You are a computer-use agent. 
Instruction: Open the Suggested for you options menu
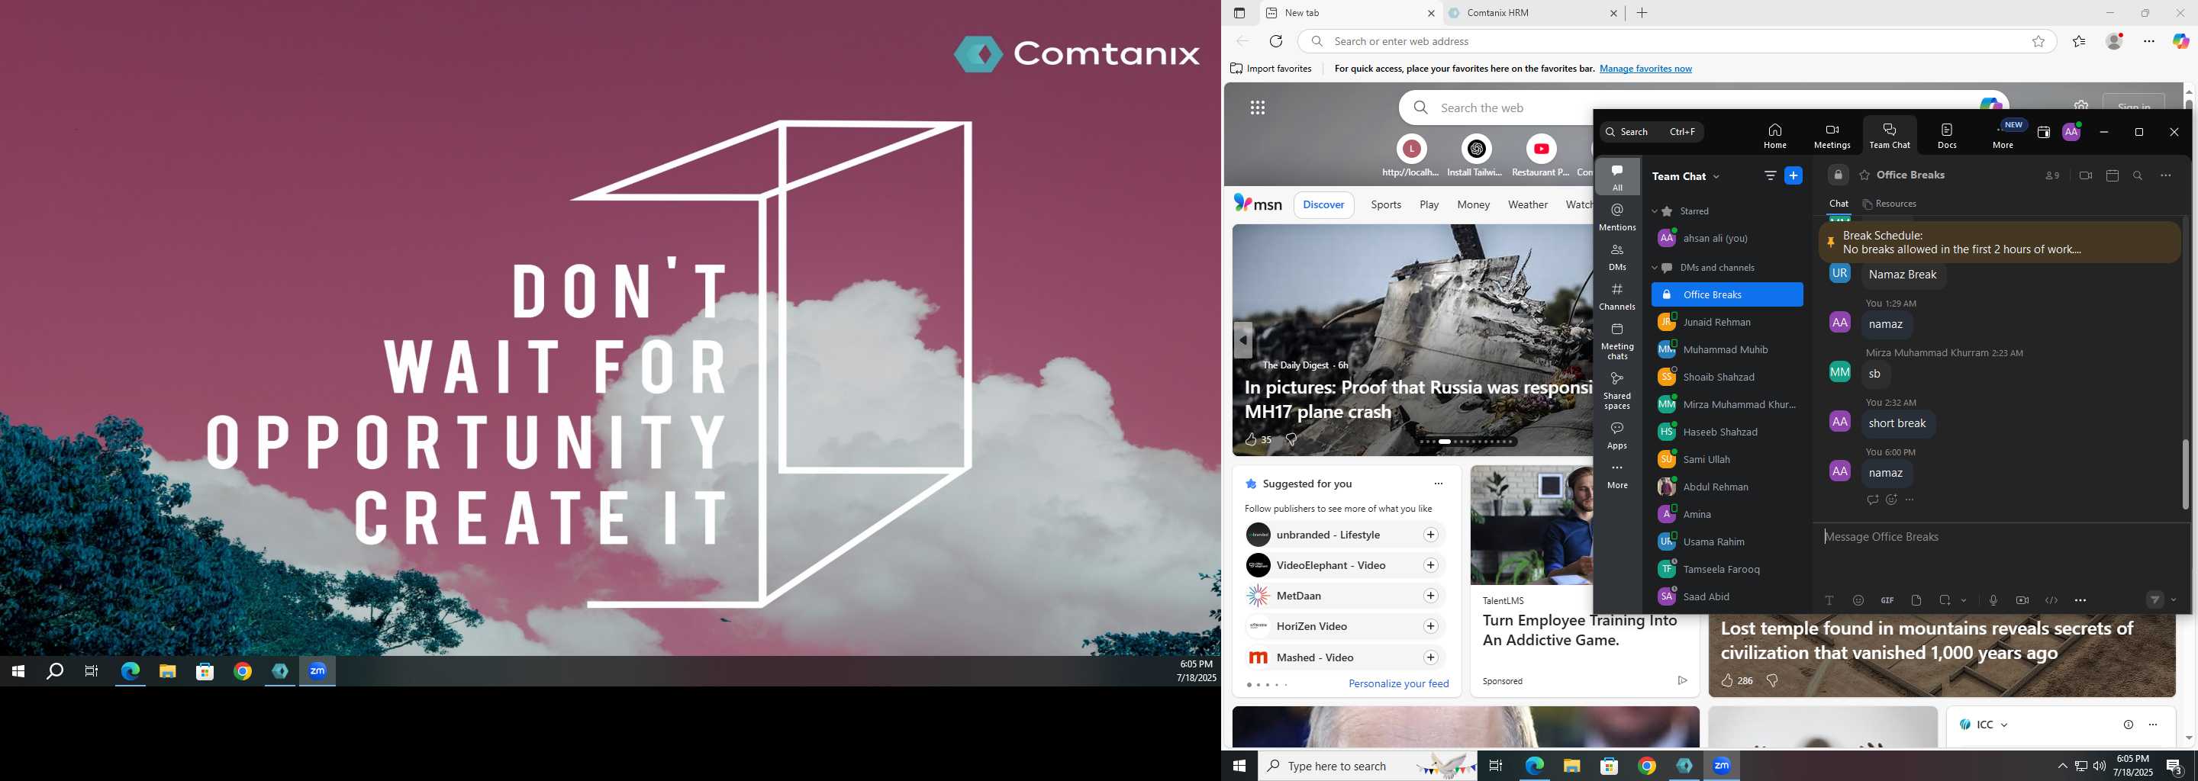coord(1439,484)
